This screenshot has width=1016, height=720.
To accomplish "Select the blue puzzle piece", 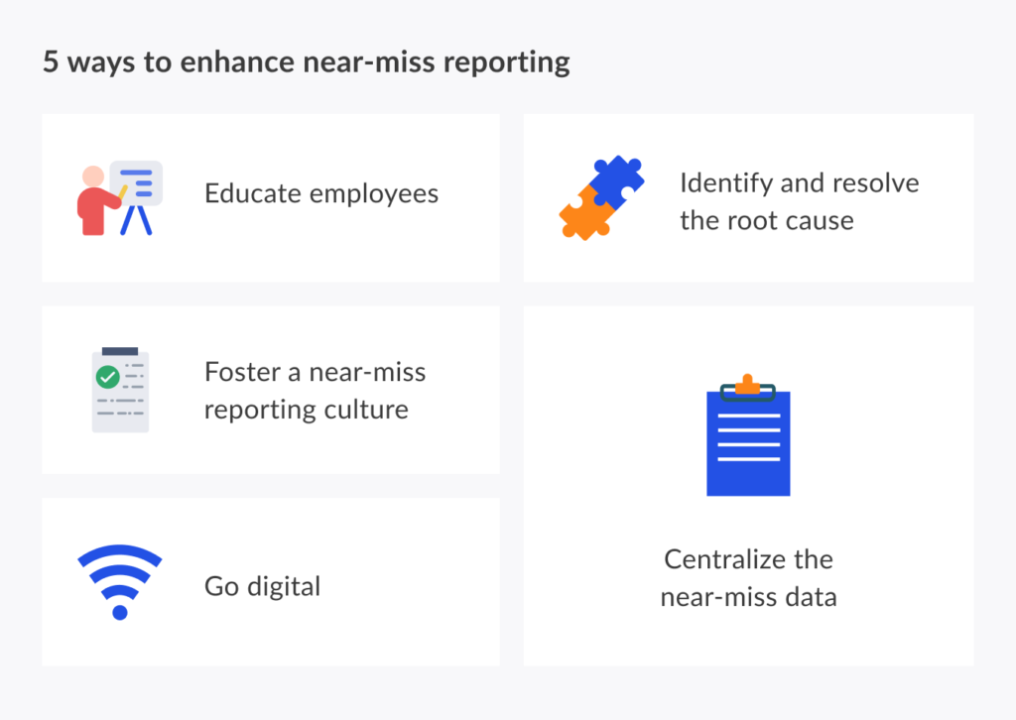I will point(617,179).
